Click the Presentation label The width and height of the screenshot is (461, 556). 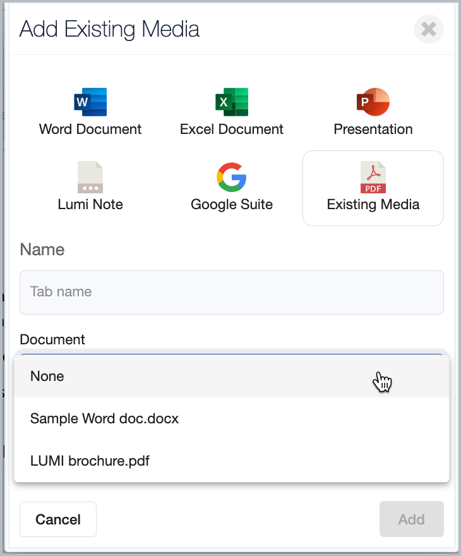[373, 129]
